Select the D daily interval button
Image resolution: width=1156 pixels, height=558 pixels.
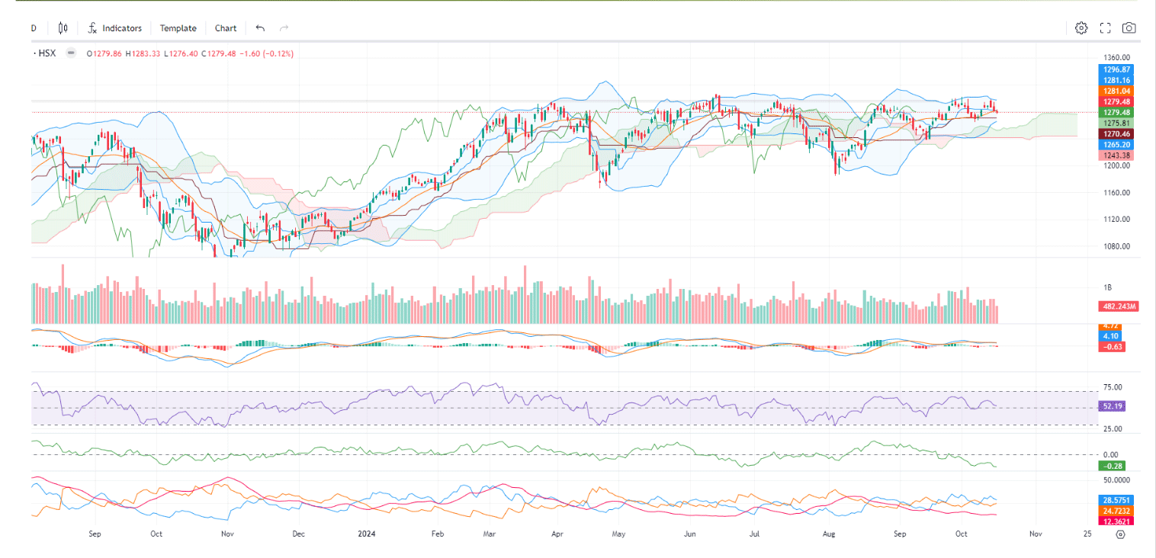click(x=34, y=28)
